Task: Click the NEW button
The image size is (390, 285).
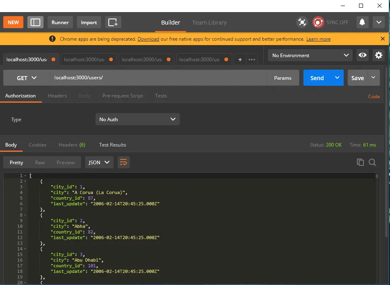Action: coord(13,23)
